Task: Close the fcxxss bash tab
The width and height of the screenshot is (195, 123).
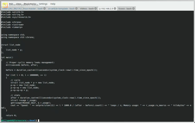Action: 133,9
